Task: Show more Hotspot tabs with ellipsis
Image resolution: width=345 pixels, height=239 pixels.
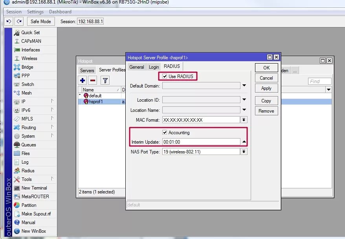Action: [x=295, y=71]
